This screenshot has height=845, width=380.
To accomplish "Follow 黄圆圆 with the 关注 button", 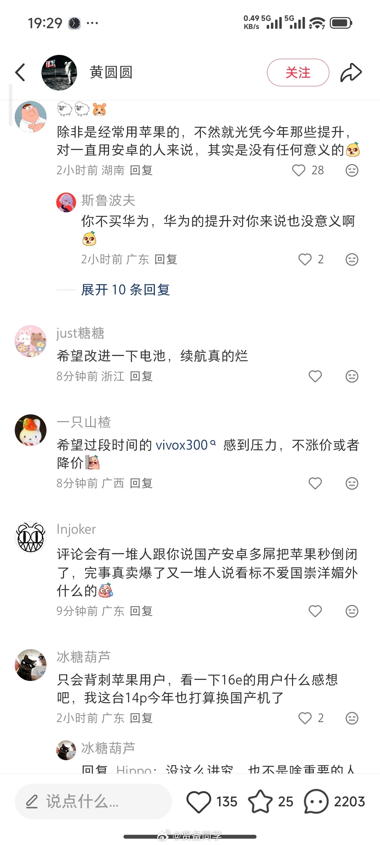I will coord(298,73).
